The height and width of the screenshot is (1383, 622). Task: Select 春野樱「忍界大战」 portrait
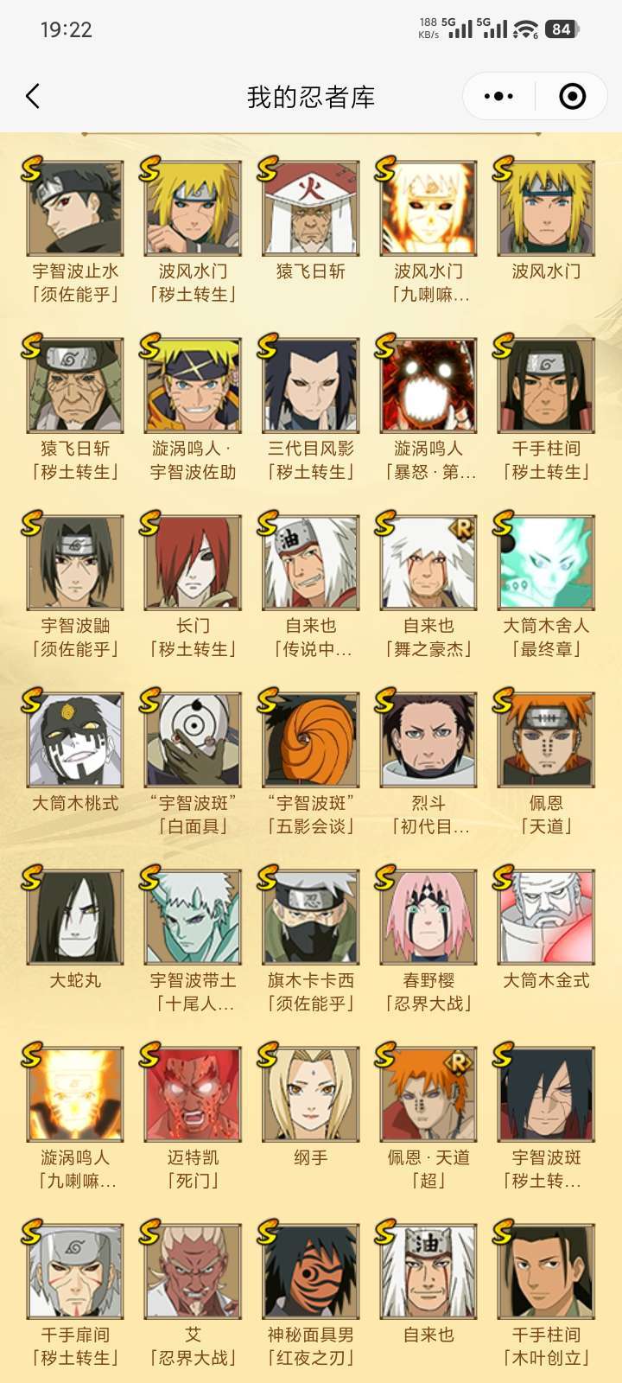(428, 916)
